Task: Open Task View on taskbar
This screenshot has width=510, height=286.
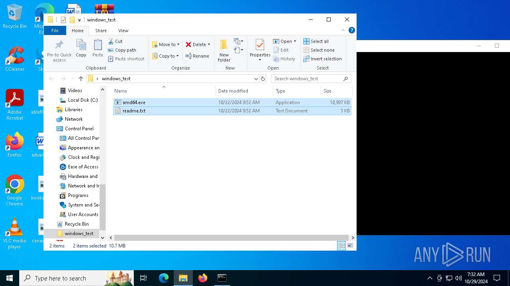Action: [143, 278]
